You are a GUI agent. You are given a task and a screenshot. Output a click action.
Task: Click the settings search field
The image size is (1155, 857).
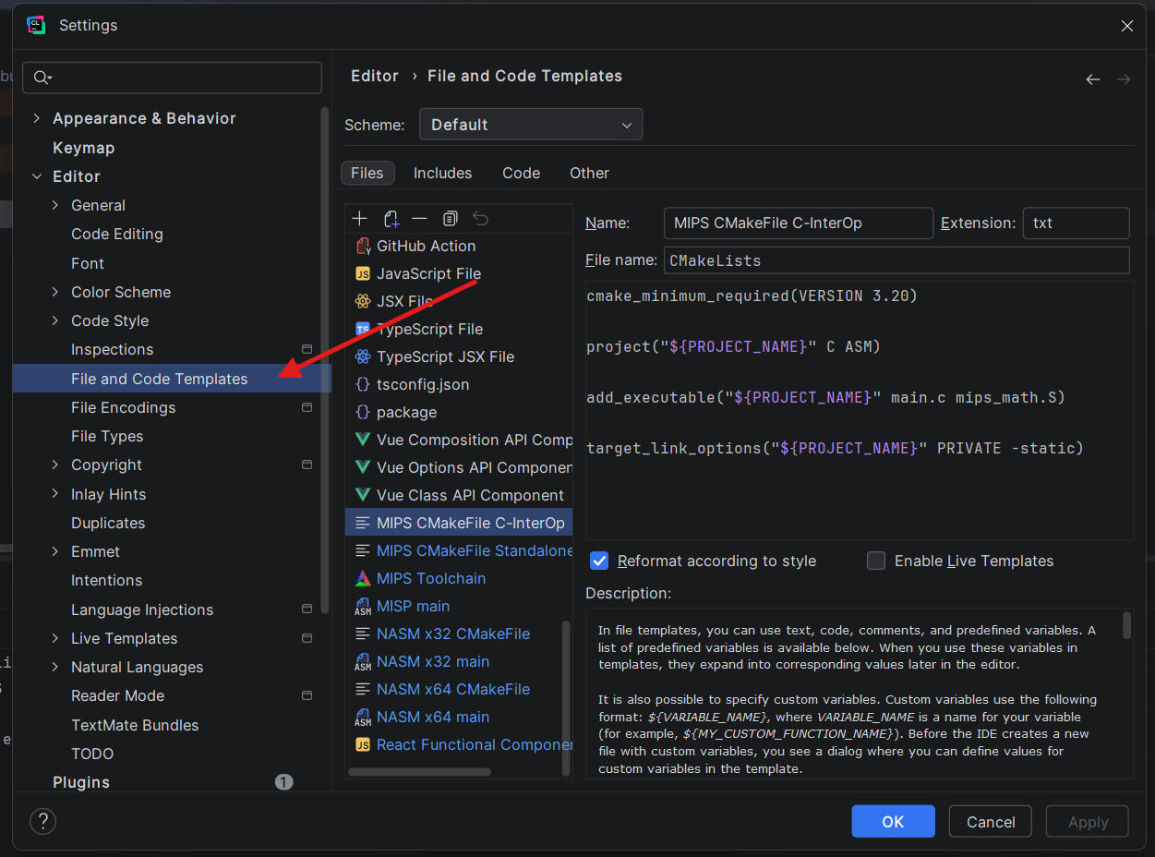click(x=172, y=78)
